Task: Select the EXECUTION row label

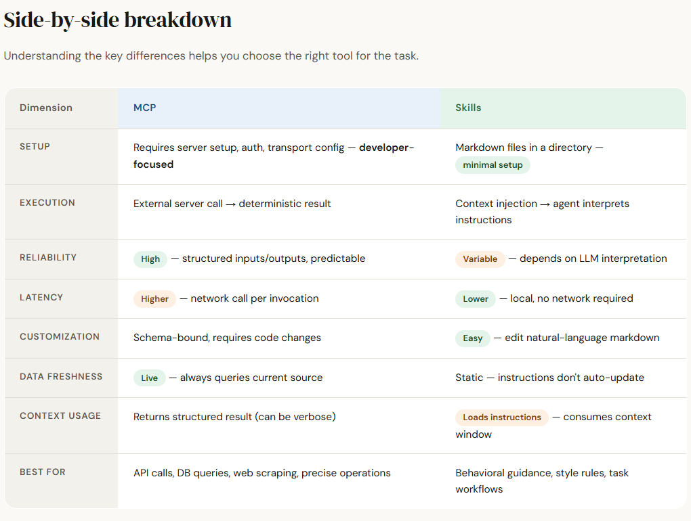Action: pos(47,203)
